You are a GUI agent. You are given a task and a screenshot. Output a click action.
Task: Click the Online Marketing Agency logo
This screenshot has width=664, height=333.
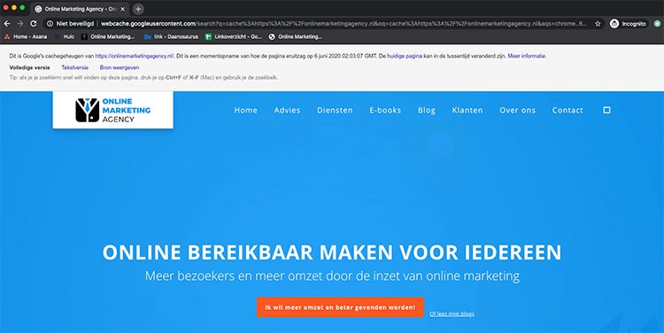[113, 110]
